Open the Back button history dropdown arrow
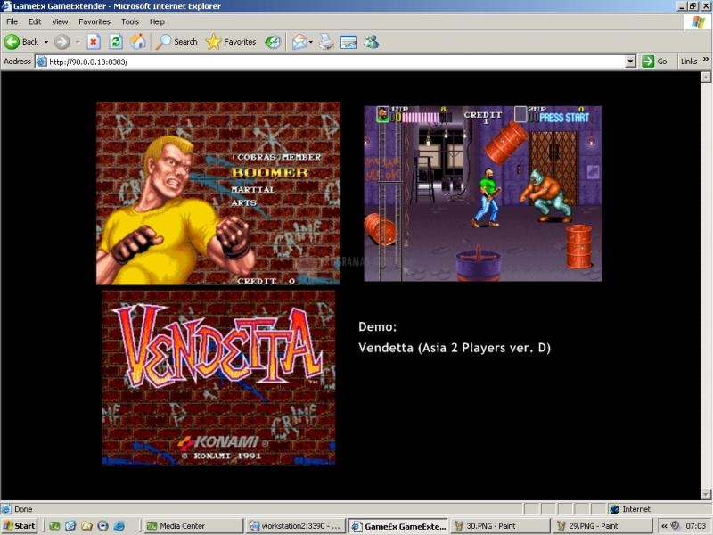The image size is (713, 535). 46,42
